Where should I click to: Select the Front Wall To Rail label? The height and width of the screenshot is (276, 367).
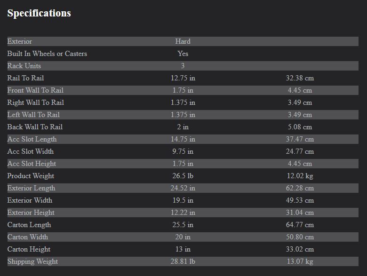tap(35, 90)
